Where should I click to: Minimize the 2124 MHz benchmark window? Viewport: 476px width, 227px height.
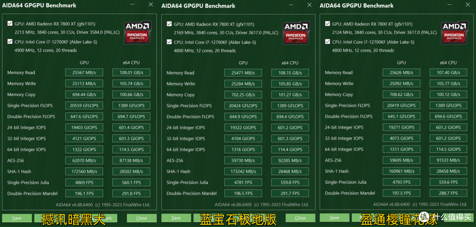pyautogui.click(x=450, y=4)
